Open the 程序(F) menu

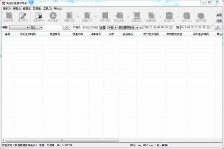[7, 9]
